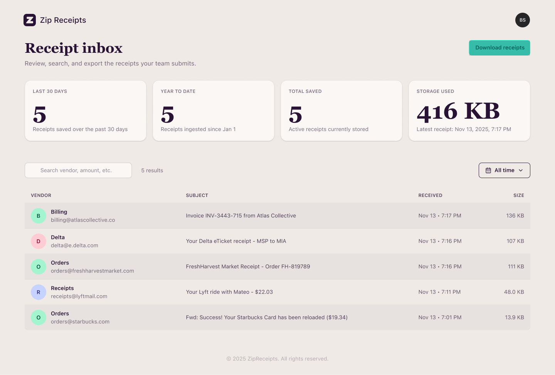Click the Lyft Receipts avatar circle
555x375 pixels.
pyautogui.click(x=39, y=292)
